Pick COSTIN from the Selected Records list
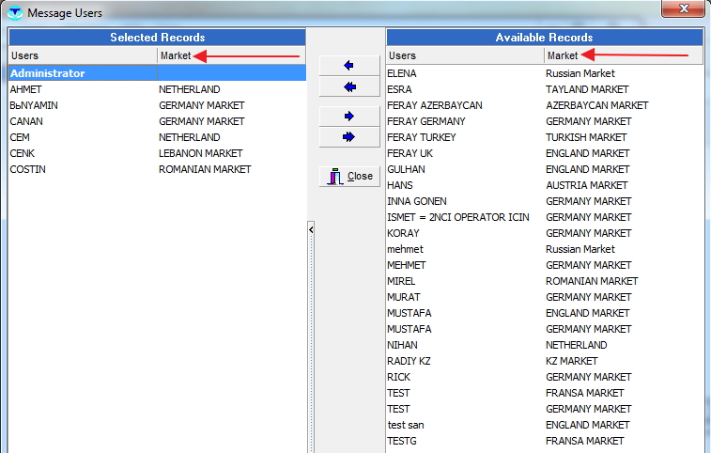The height and width of the screenshot is (453, 711). point(27,169)
